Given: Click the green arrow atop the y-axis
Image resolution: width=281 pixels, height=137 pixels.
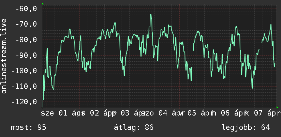Looking at the screenshot, I should [x=43, y=4].
